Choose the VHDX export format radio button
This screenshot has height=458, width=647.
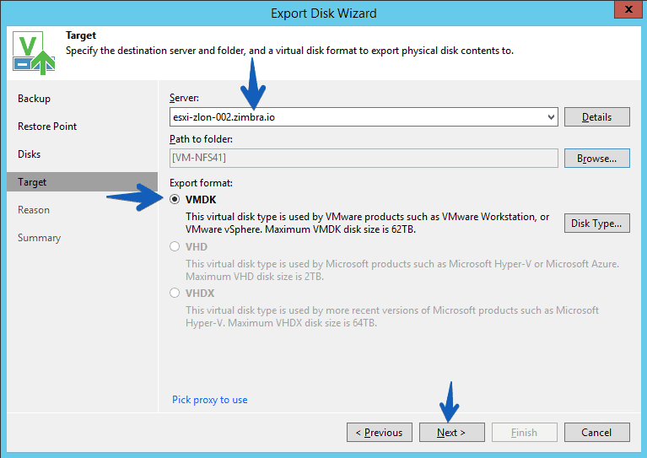tap(175, 293)
